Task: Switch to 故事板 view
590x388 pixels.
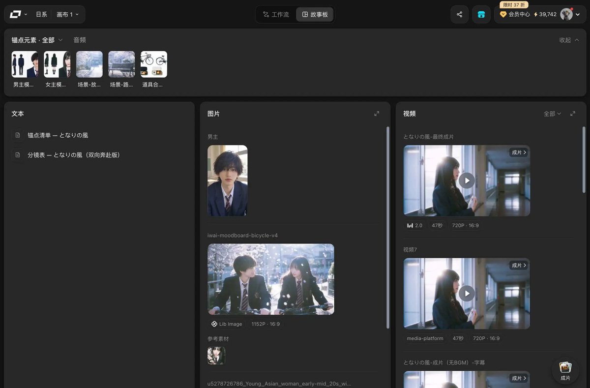Action: [315, 14]
